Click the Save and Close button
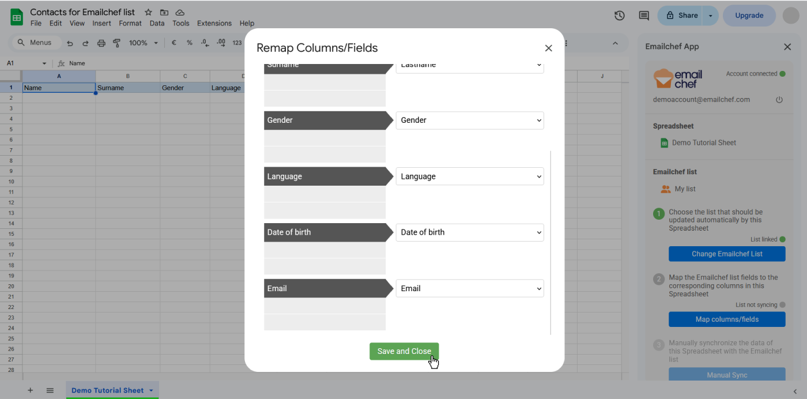 tap(403, 351)
